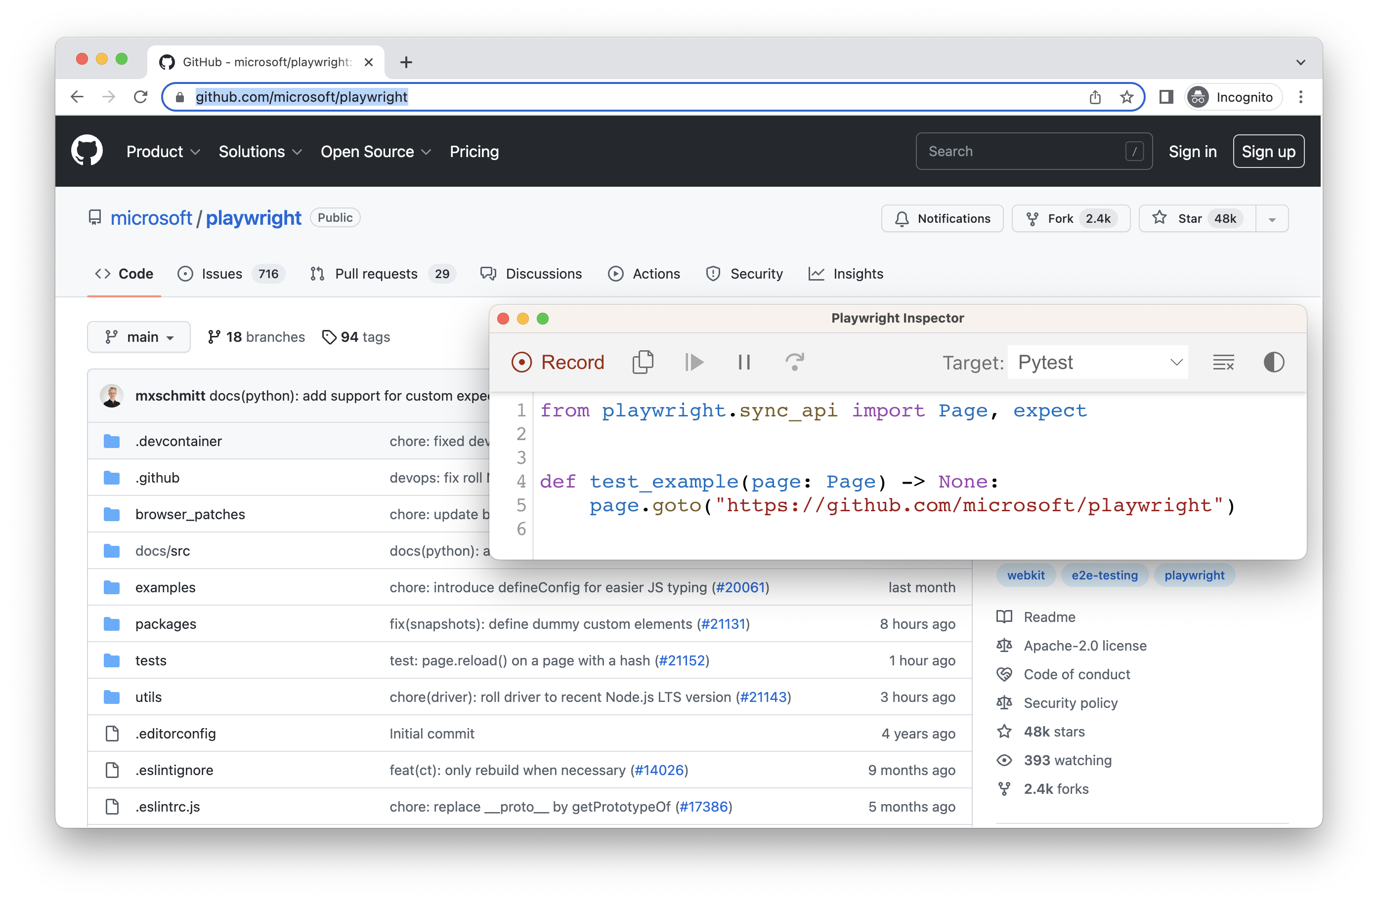The image size is (1378, 901).
Task: Open the examples folder
Action: (165, 587)
